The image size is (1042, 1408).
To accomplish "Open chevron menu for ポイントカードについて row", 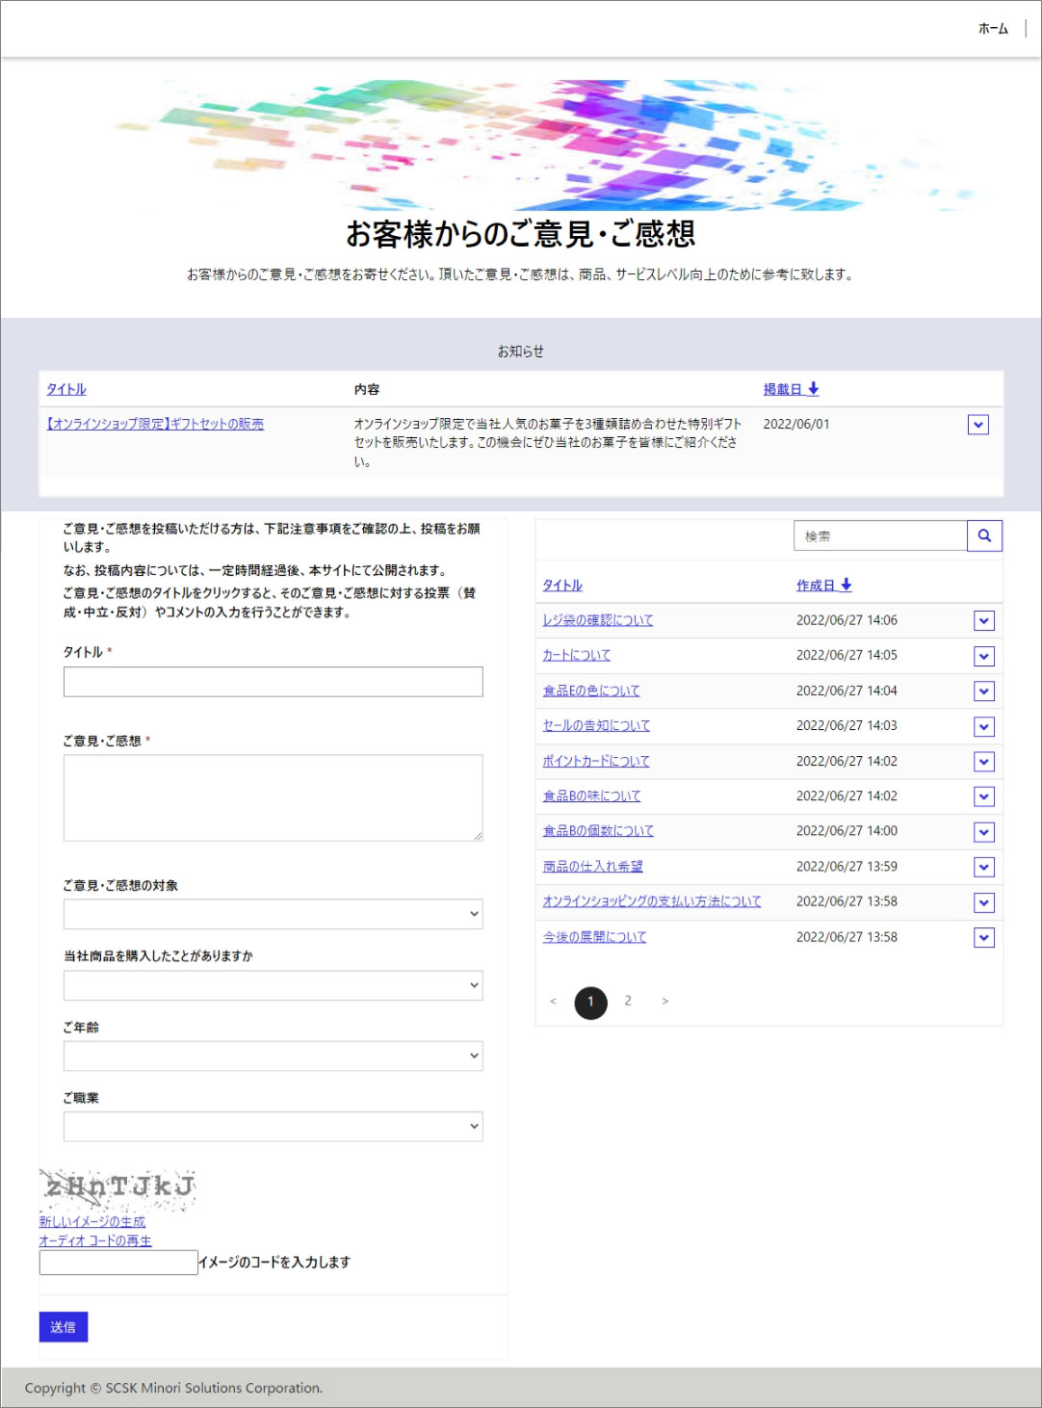I will (x=983, y=762).
